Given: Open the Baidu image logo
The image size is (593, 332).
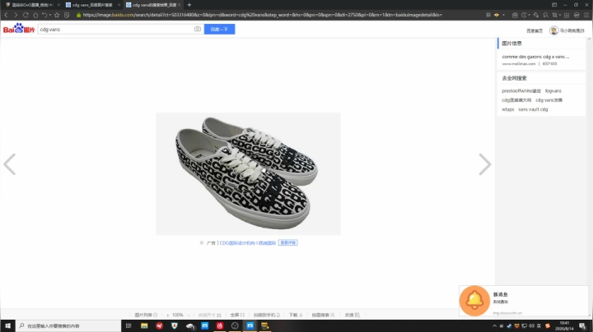Looking at the screenshot, I should click(x=18, y=29).
